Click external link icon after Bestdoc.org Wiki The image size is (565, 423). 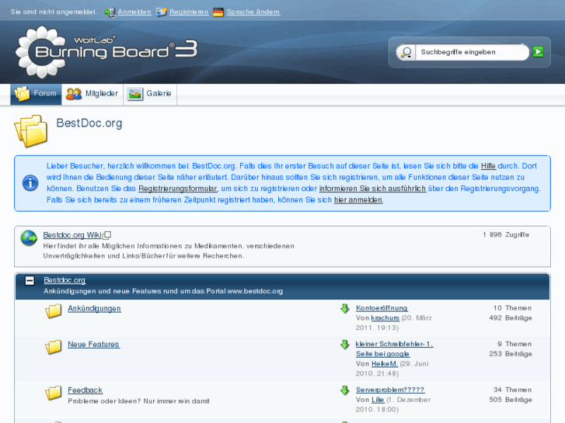click(106, 235)
